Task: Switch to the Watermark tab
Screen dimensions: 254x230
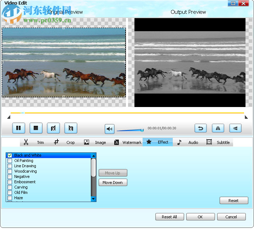Action: (x=132, y=142)
